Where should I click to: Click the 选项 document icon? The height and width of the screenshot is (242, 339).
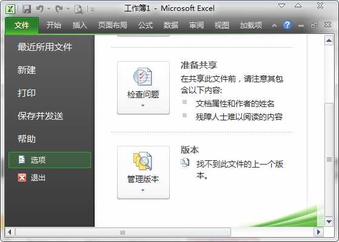tap(22, 160)
